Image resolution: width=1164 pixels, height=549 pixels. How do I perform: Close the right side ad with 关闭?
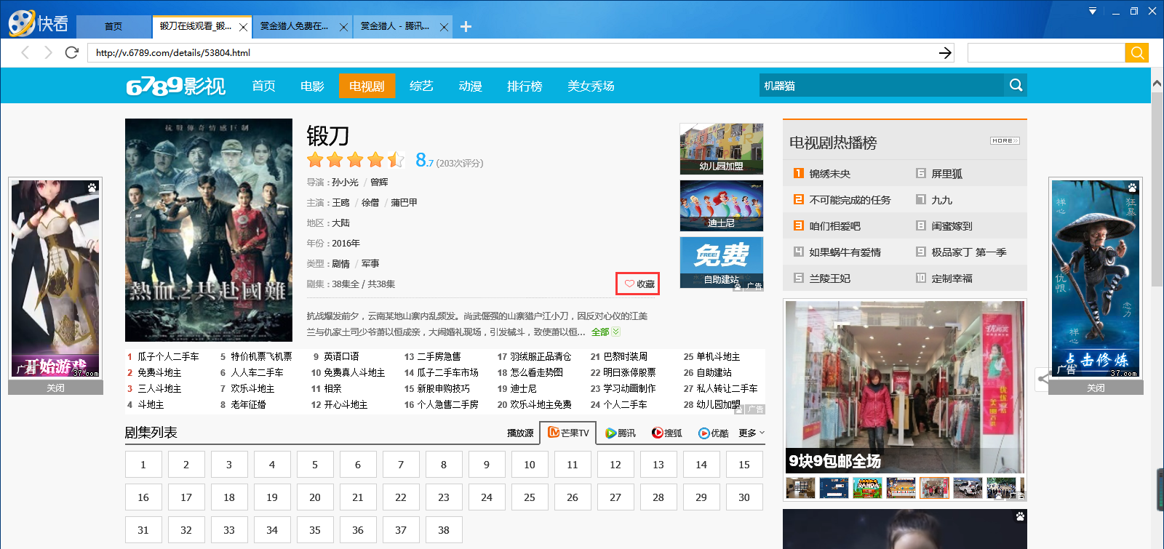(x=1096, y=388)
